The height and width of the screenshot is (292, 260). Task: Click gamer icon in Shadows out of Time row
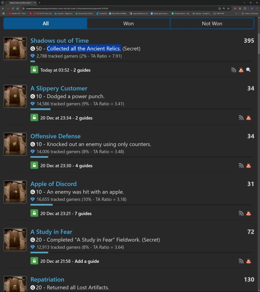[x=241, y=70]
